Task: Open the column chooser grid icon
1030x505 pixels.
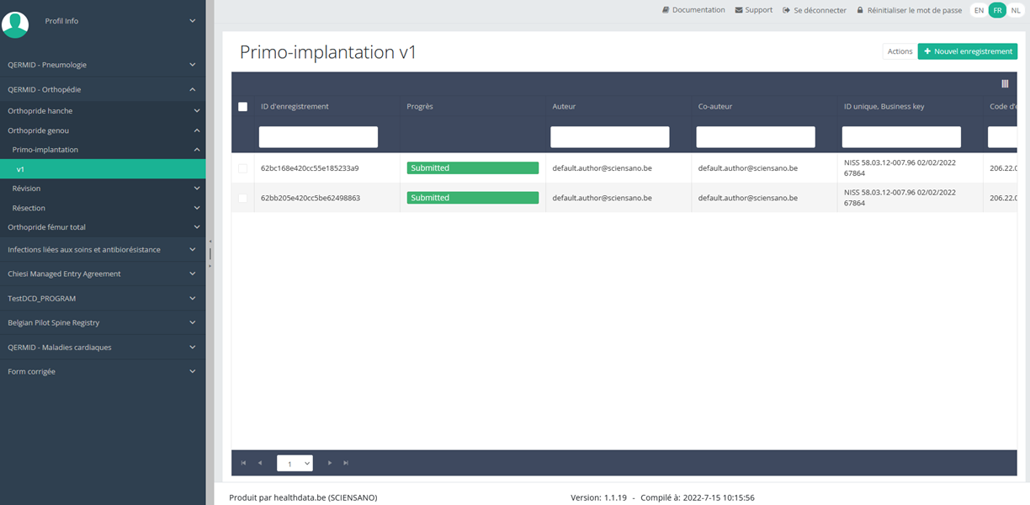Action: (1005, 83)
